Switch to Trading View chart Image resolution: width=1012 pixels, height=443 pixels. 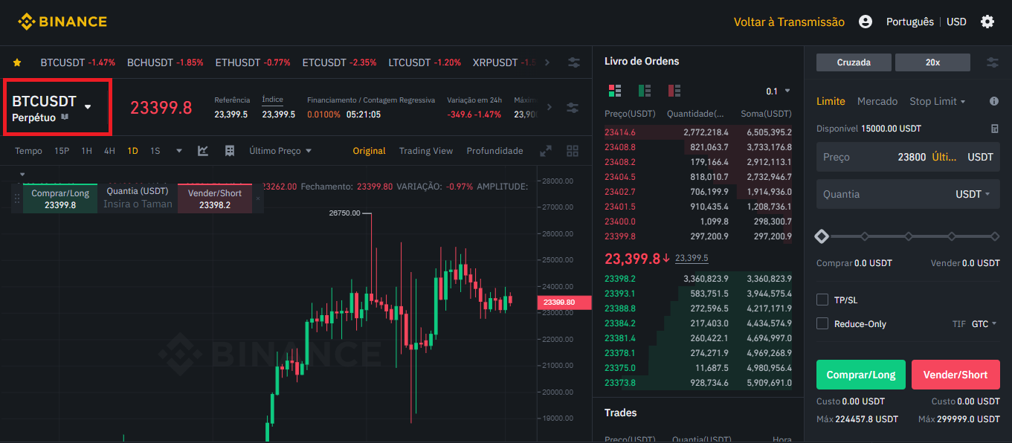click(x=426, y=151)
